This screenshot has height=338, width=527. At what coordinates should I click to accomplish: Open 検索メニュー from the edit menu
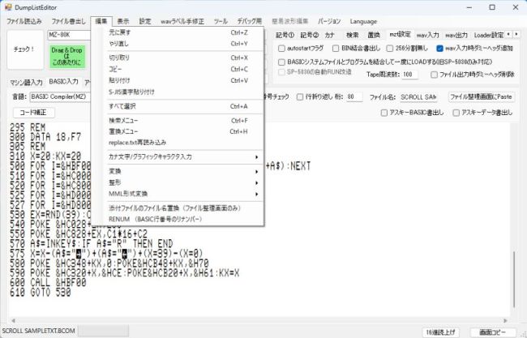183,120
